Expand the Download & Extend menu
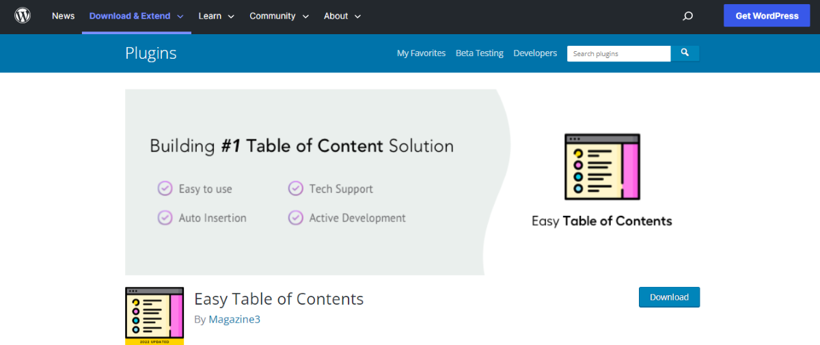This screenshot has height=345, width=820. click(136, 16)
